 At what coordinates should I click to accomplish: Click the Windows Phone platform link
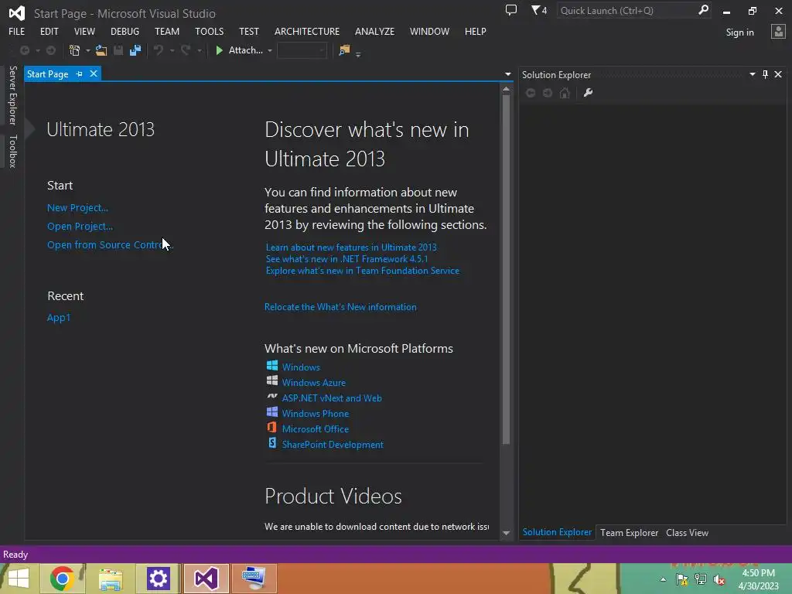(x=316, y=413)
